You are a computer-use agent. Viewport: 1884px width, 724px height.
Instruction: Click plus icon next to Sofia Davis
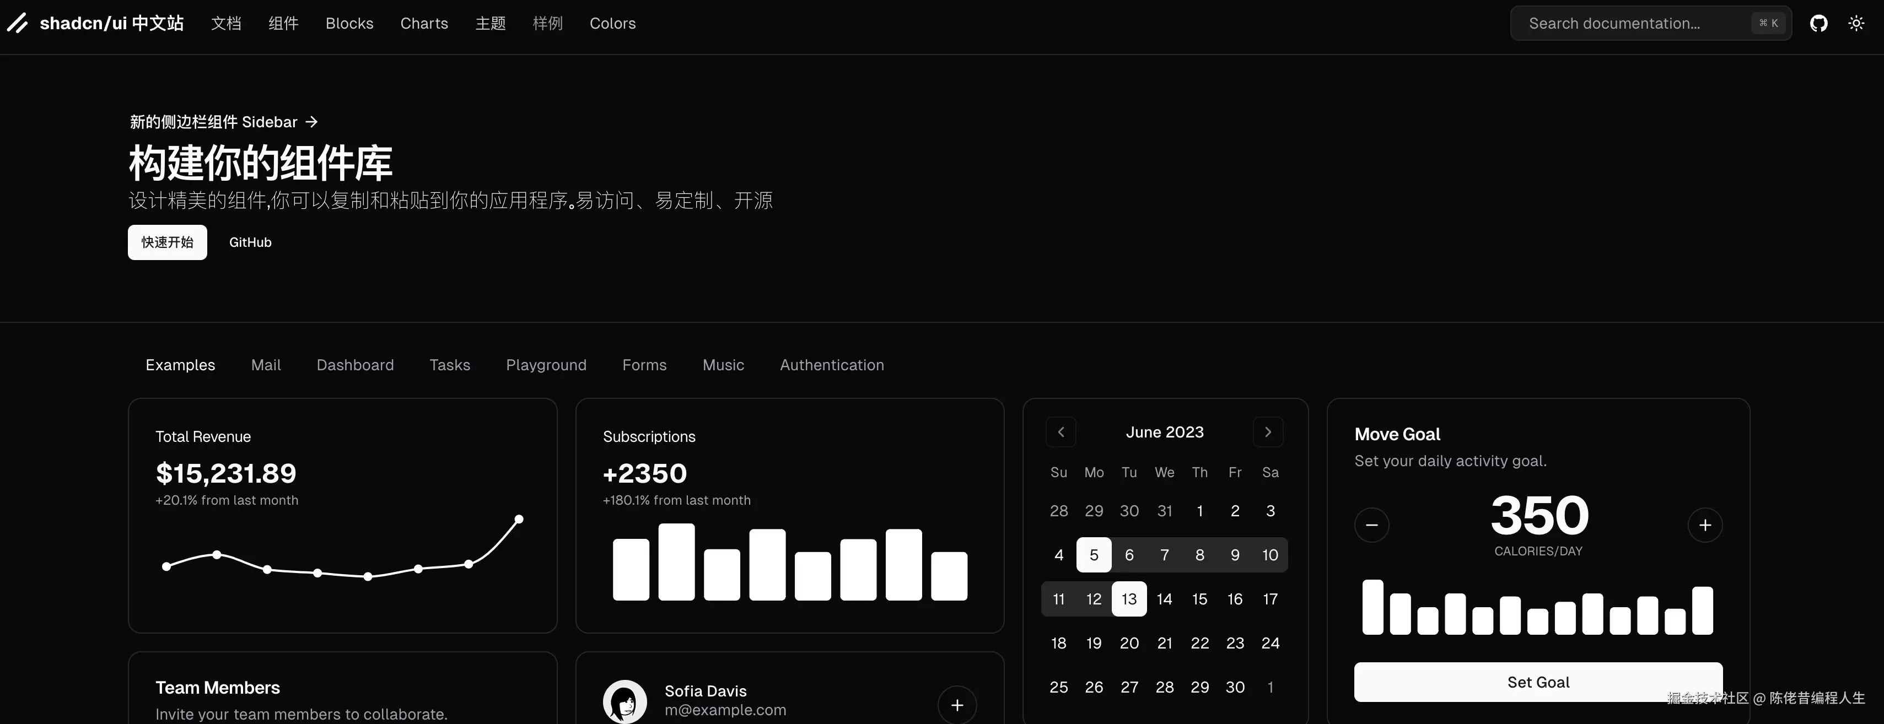(957, 705)
